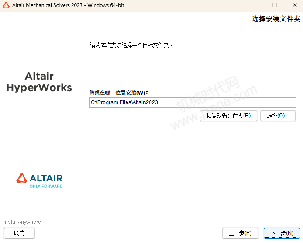Click the maximize button in title bar
The image size is (303, 243).
pyautogui.click(x=275, y=5)
